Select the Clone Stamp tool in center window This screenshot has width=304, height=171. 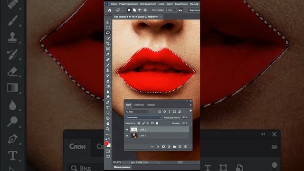(x=108, y=70)
